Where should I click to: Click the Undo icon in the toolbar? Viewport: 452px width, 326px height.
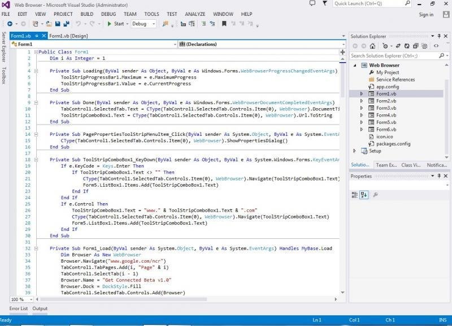pos(77,25)
